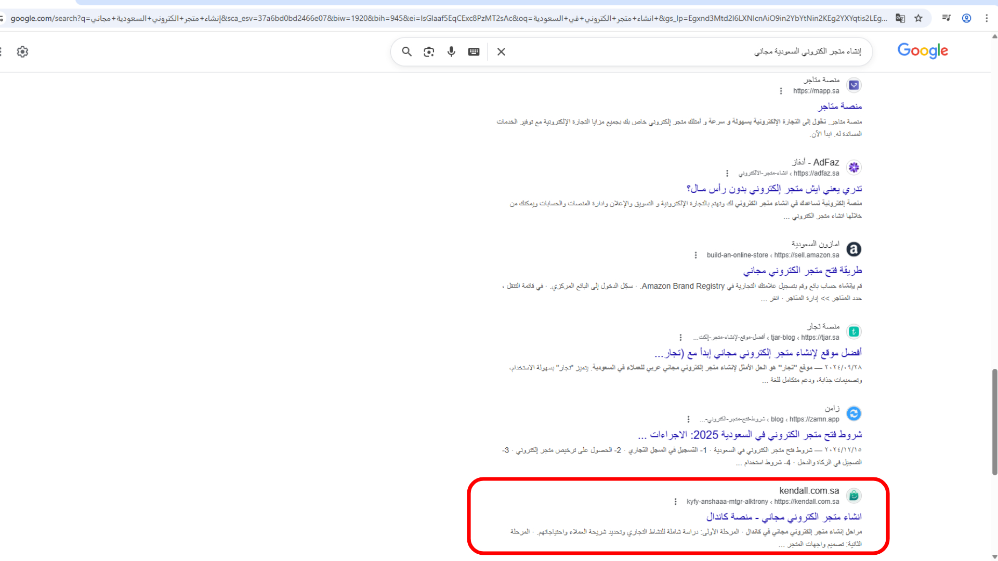Open the media controls icon in the toolbar
This screenshot has width=998, height=561.
[x=946, y=18]
